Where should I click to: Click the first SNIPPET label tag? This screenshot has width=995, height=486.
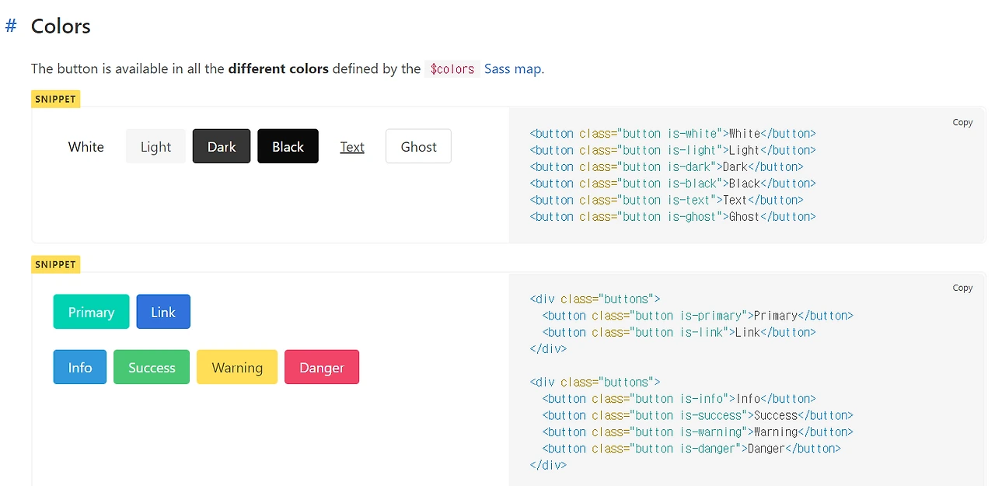point(56,100)
